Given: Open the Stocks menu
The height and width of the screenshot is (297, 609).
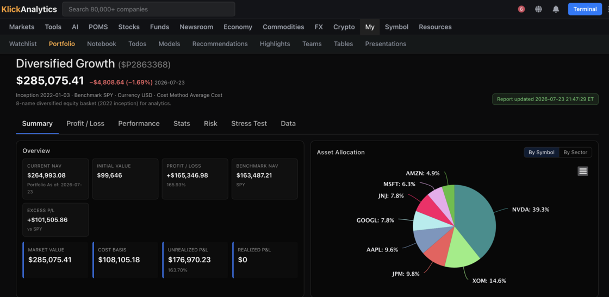Looking at the screenshot, I should click(129, 27).
